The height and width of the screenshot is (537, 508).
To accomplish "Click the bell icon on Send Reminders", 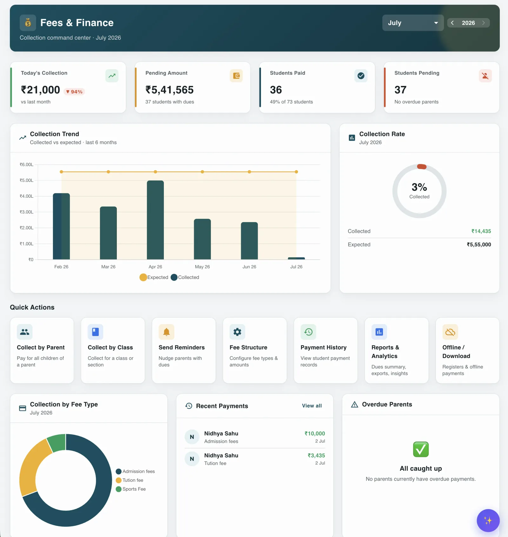I will point(166,332).
